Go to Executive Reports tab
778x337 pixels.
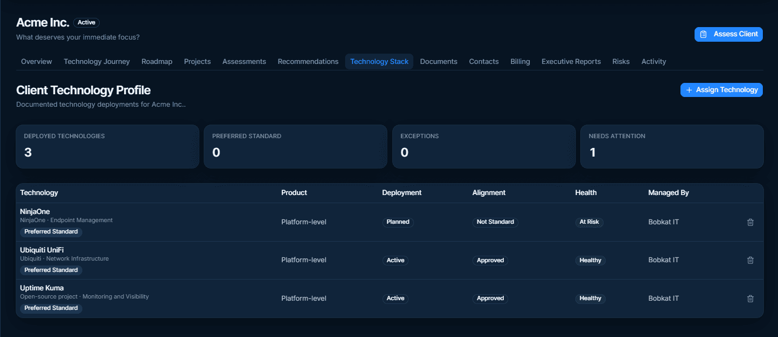(x=571, y=62)
